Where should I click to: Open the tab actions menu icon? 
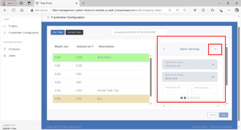tap(29, 3)
